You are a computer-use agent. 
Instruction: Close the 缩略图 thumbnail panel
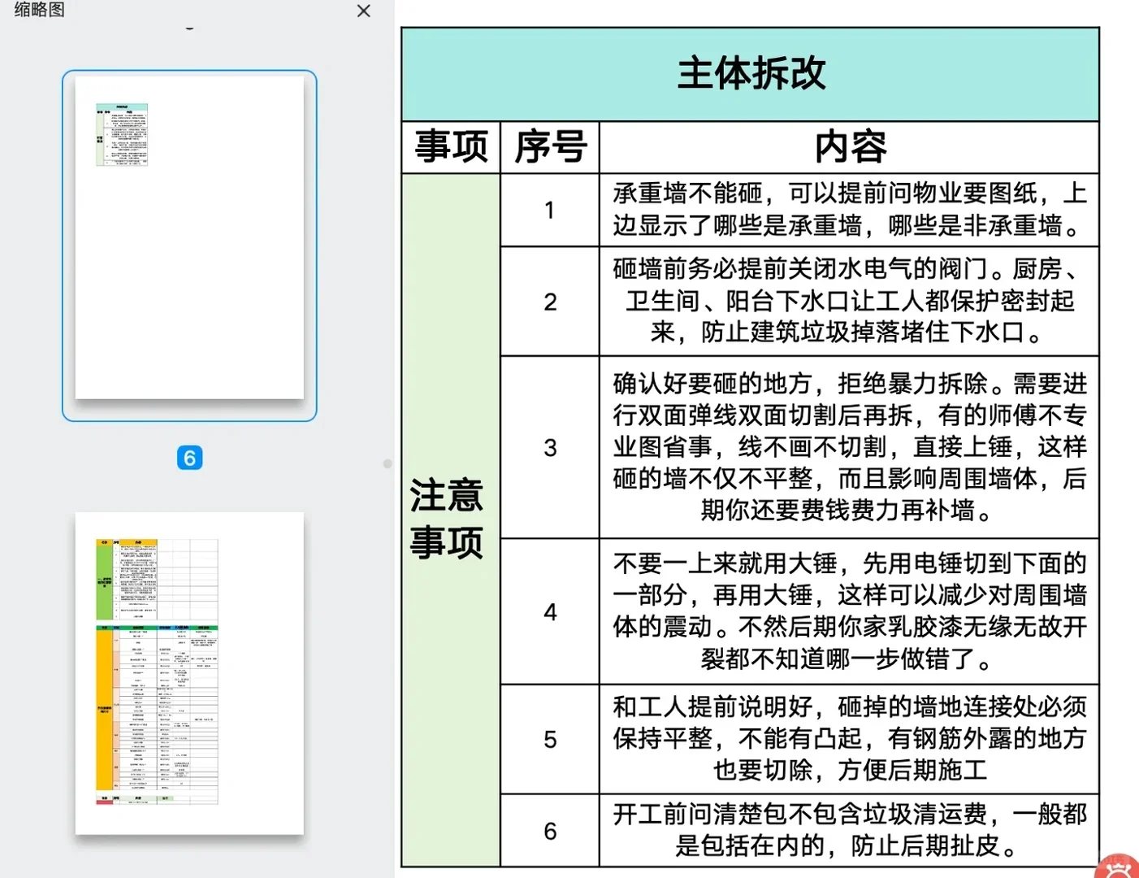(x=363, y=11)
